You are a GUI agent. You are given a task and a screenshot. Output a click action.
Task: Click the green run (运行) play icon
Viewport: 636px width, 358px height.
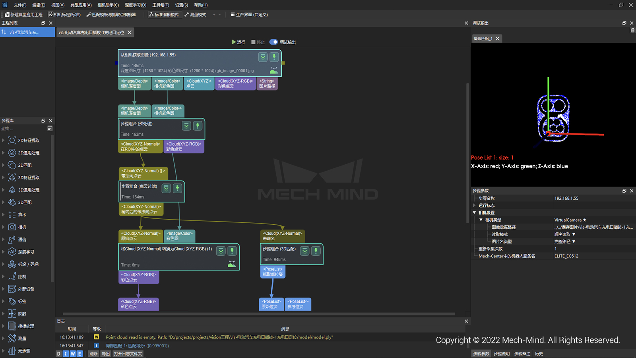234,42
